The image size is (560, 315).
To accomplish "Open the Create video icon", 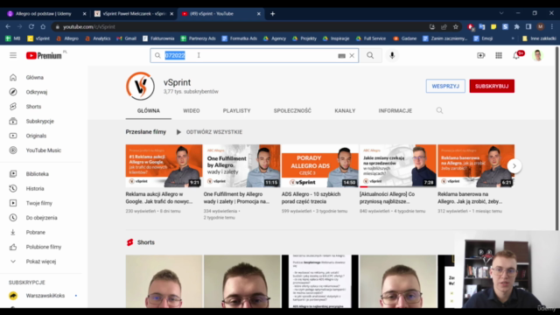I will pyautogui.click(x=480, y=55).
